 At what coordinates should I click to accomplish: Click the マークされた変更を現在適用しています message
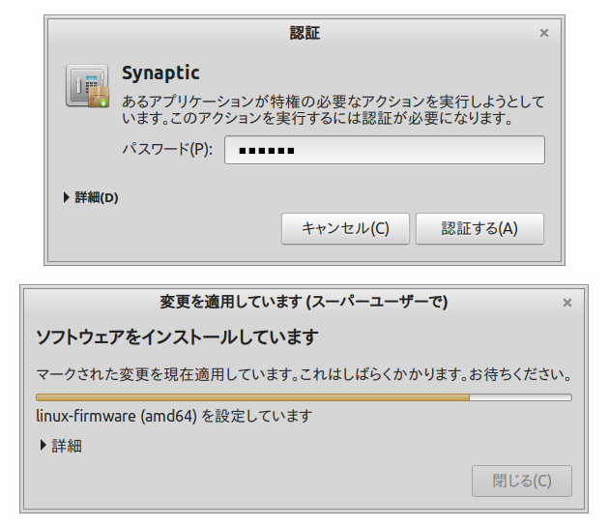coord(304,373)
